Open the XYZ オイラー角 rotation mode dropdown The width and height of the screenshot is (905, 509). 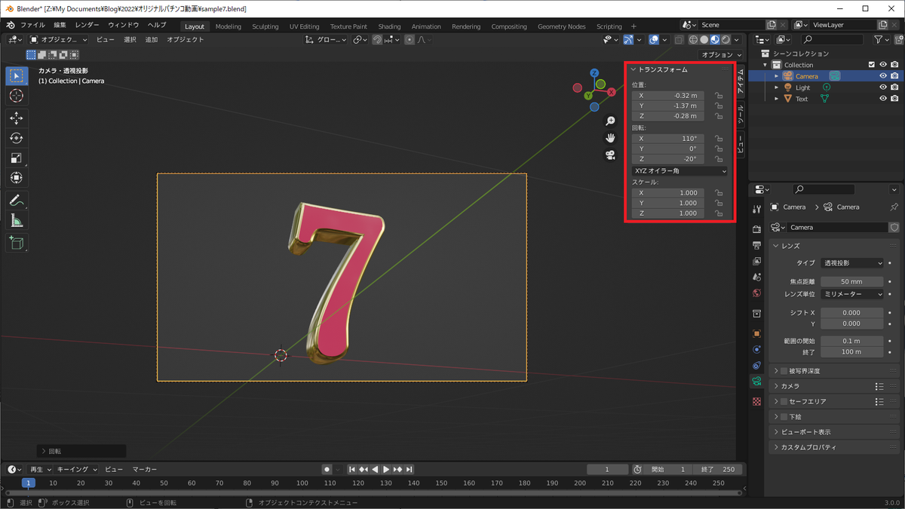[x=680, y=171]
